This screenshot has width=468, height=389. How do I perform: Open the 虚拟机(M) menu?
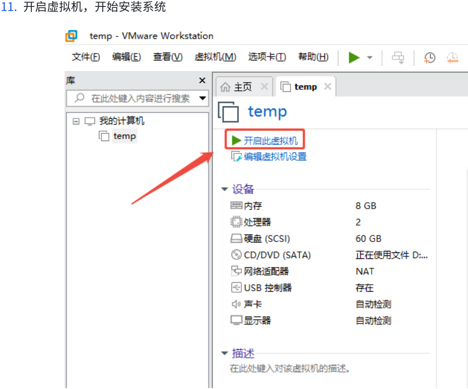click(x=215, y=57)
